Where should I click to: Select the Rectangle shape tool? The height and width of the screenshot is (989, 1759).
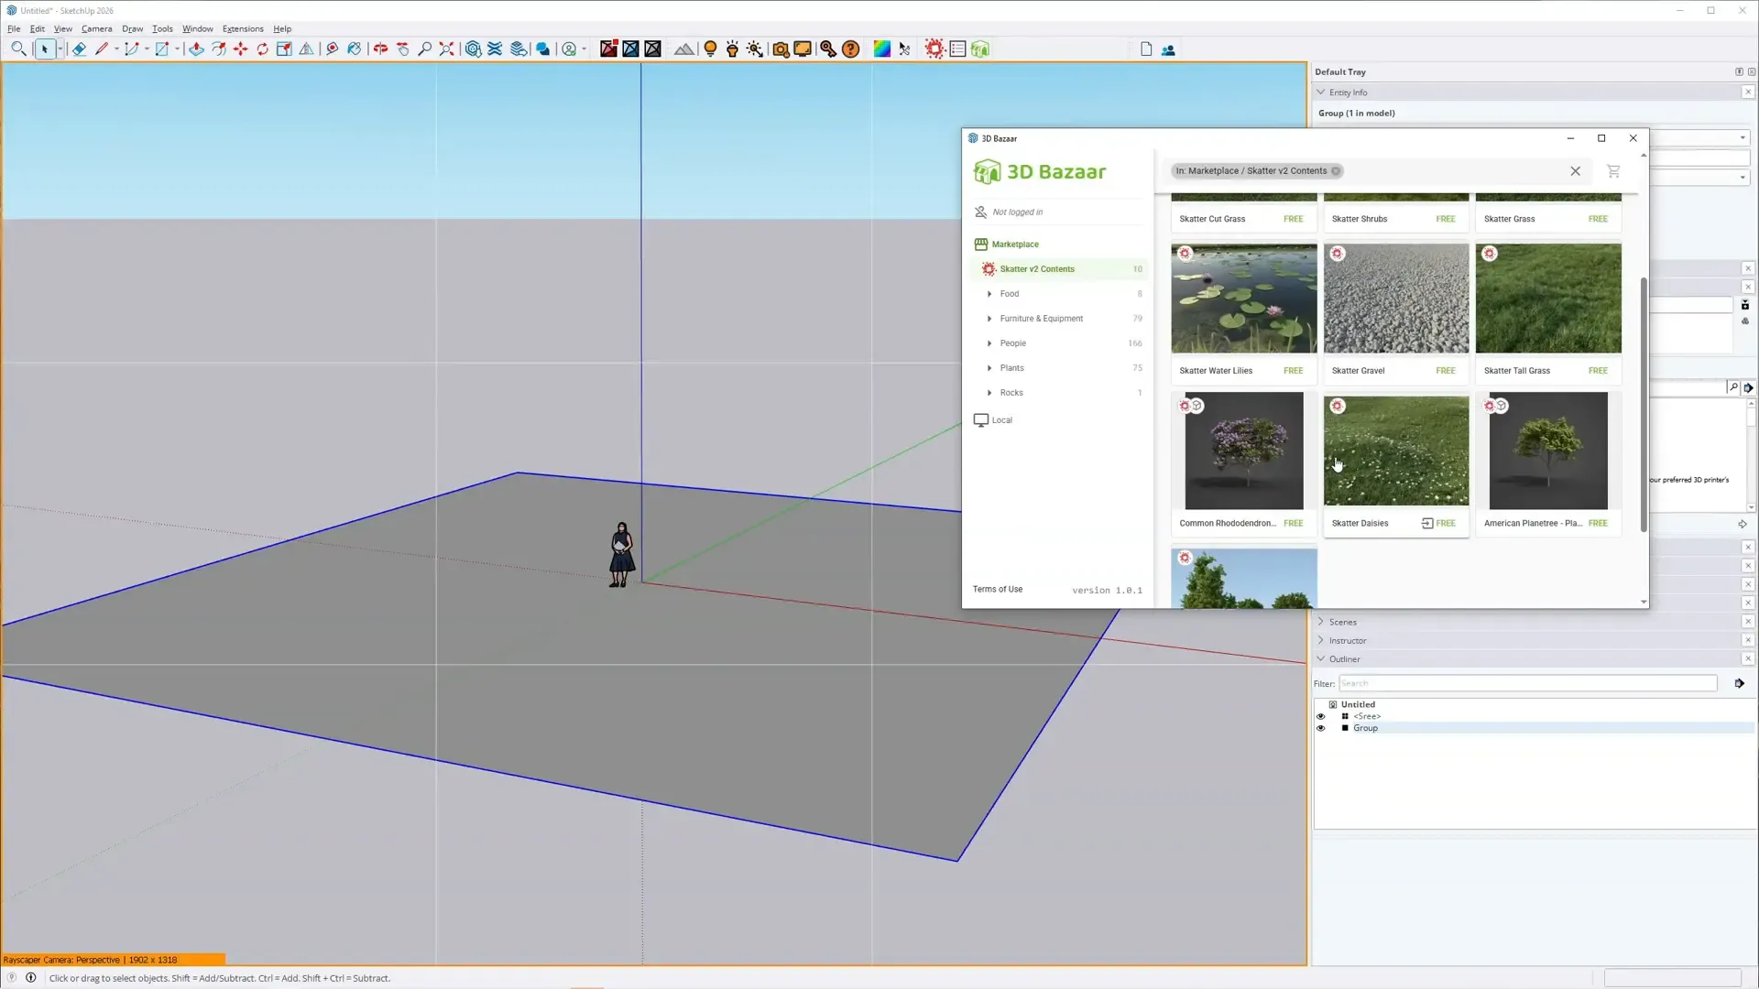pyautogui.click(x=162, y=49)
